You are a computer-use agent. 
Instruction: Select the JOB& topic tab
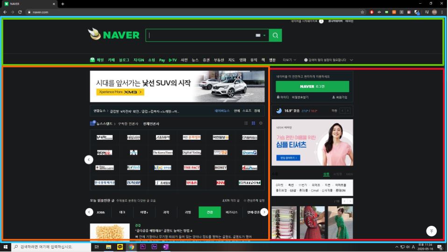pos(100,212)
